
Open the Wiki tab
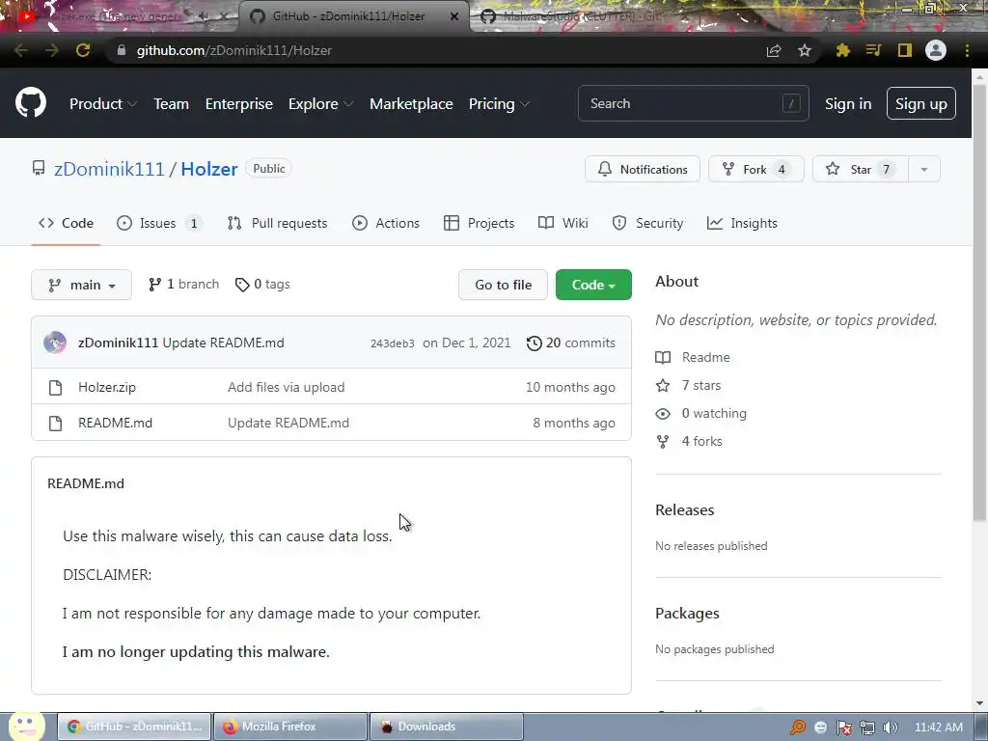[563, 223]
